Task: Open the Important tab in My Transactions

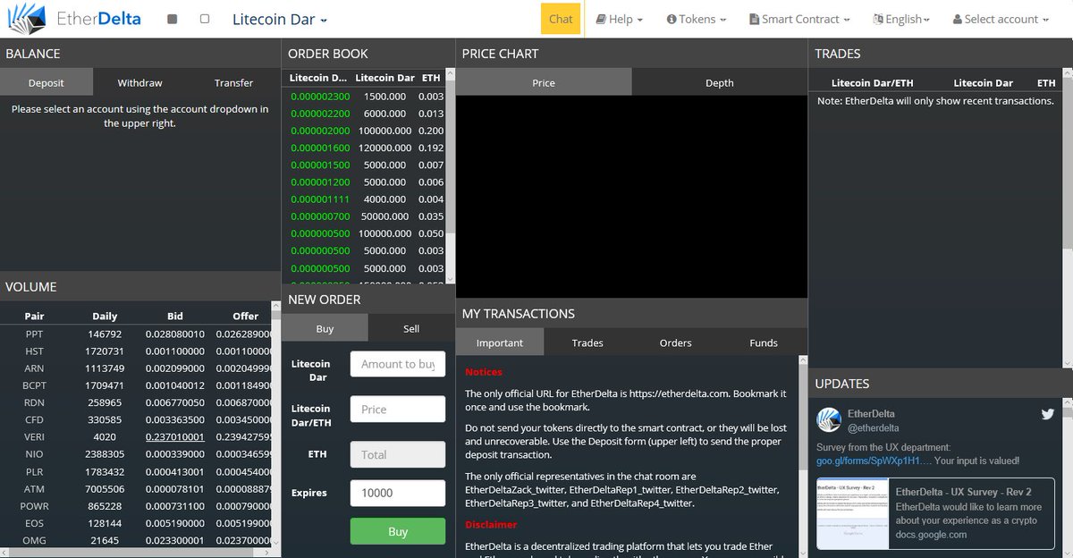Action: 500,342
